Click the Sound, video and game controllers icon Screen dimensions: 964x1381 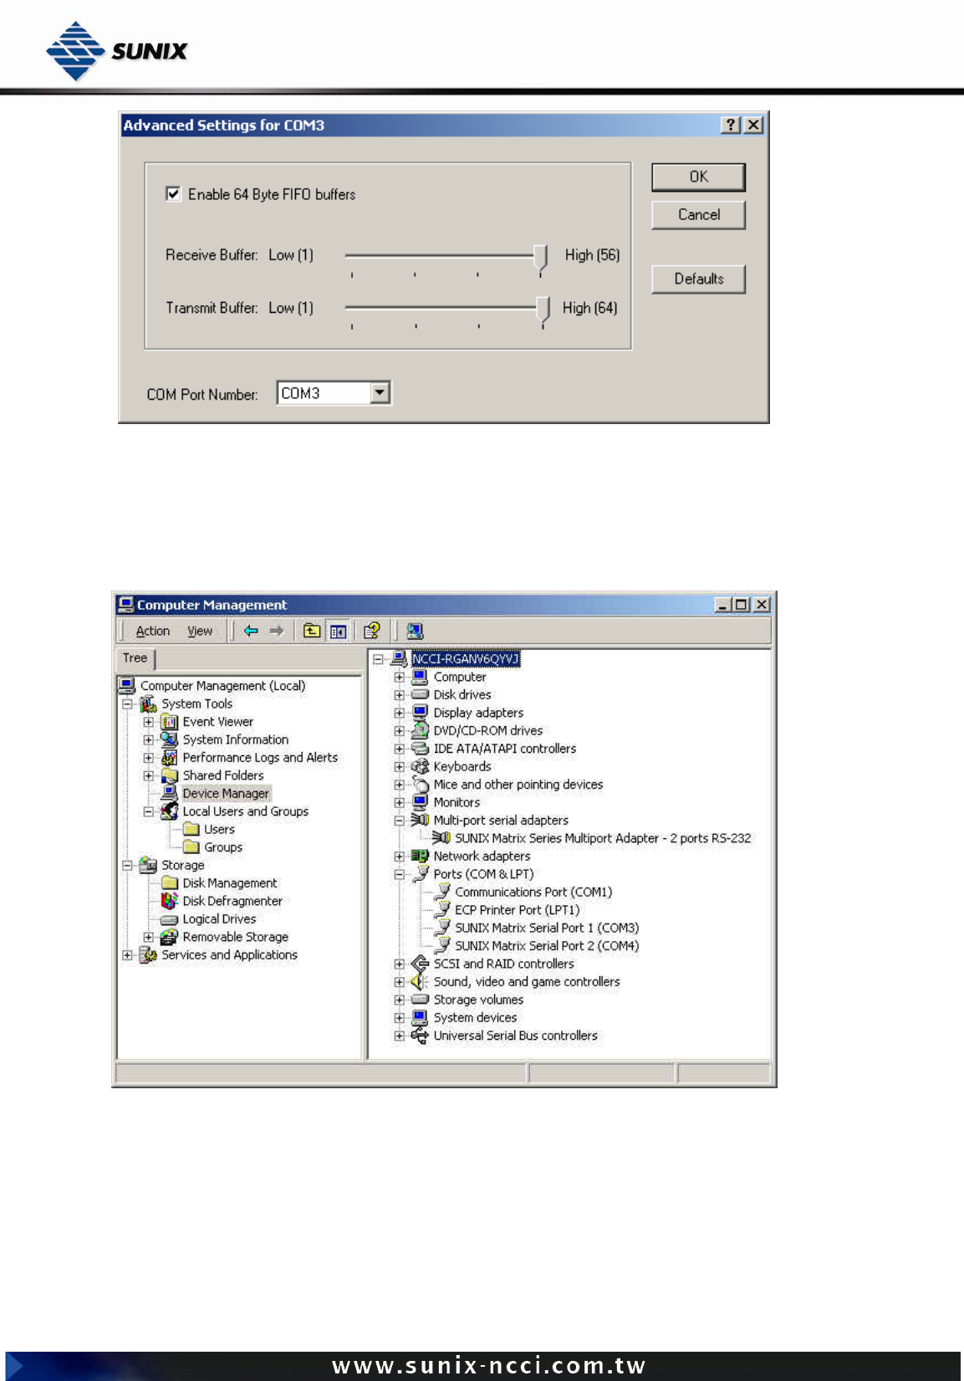[x=421, y=982]
